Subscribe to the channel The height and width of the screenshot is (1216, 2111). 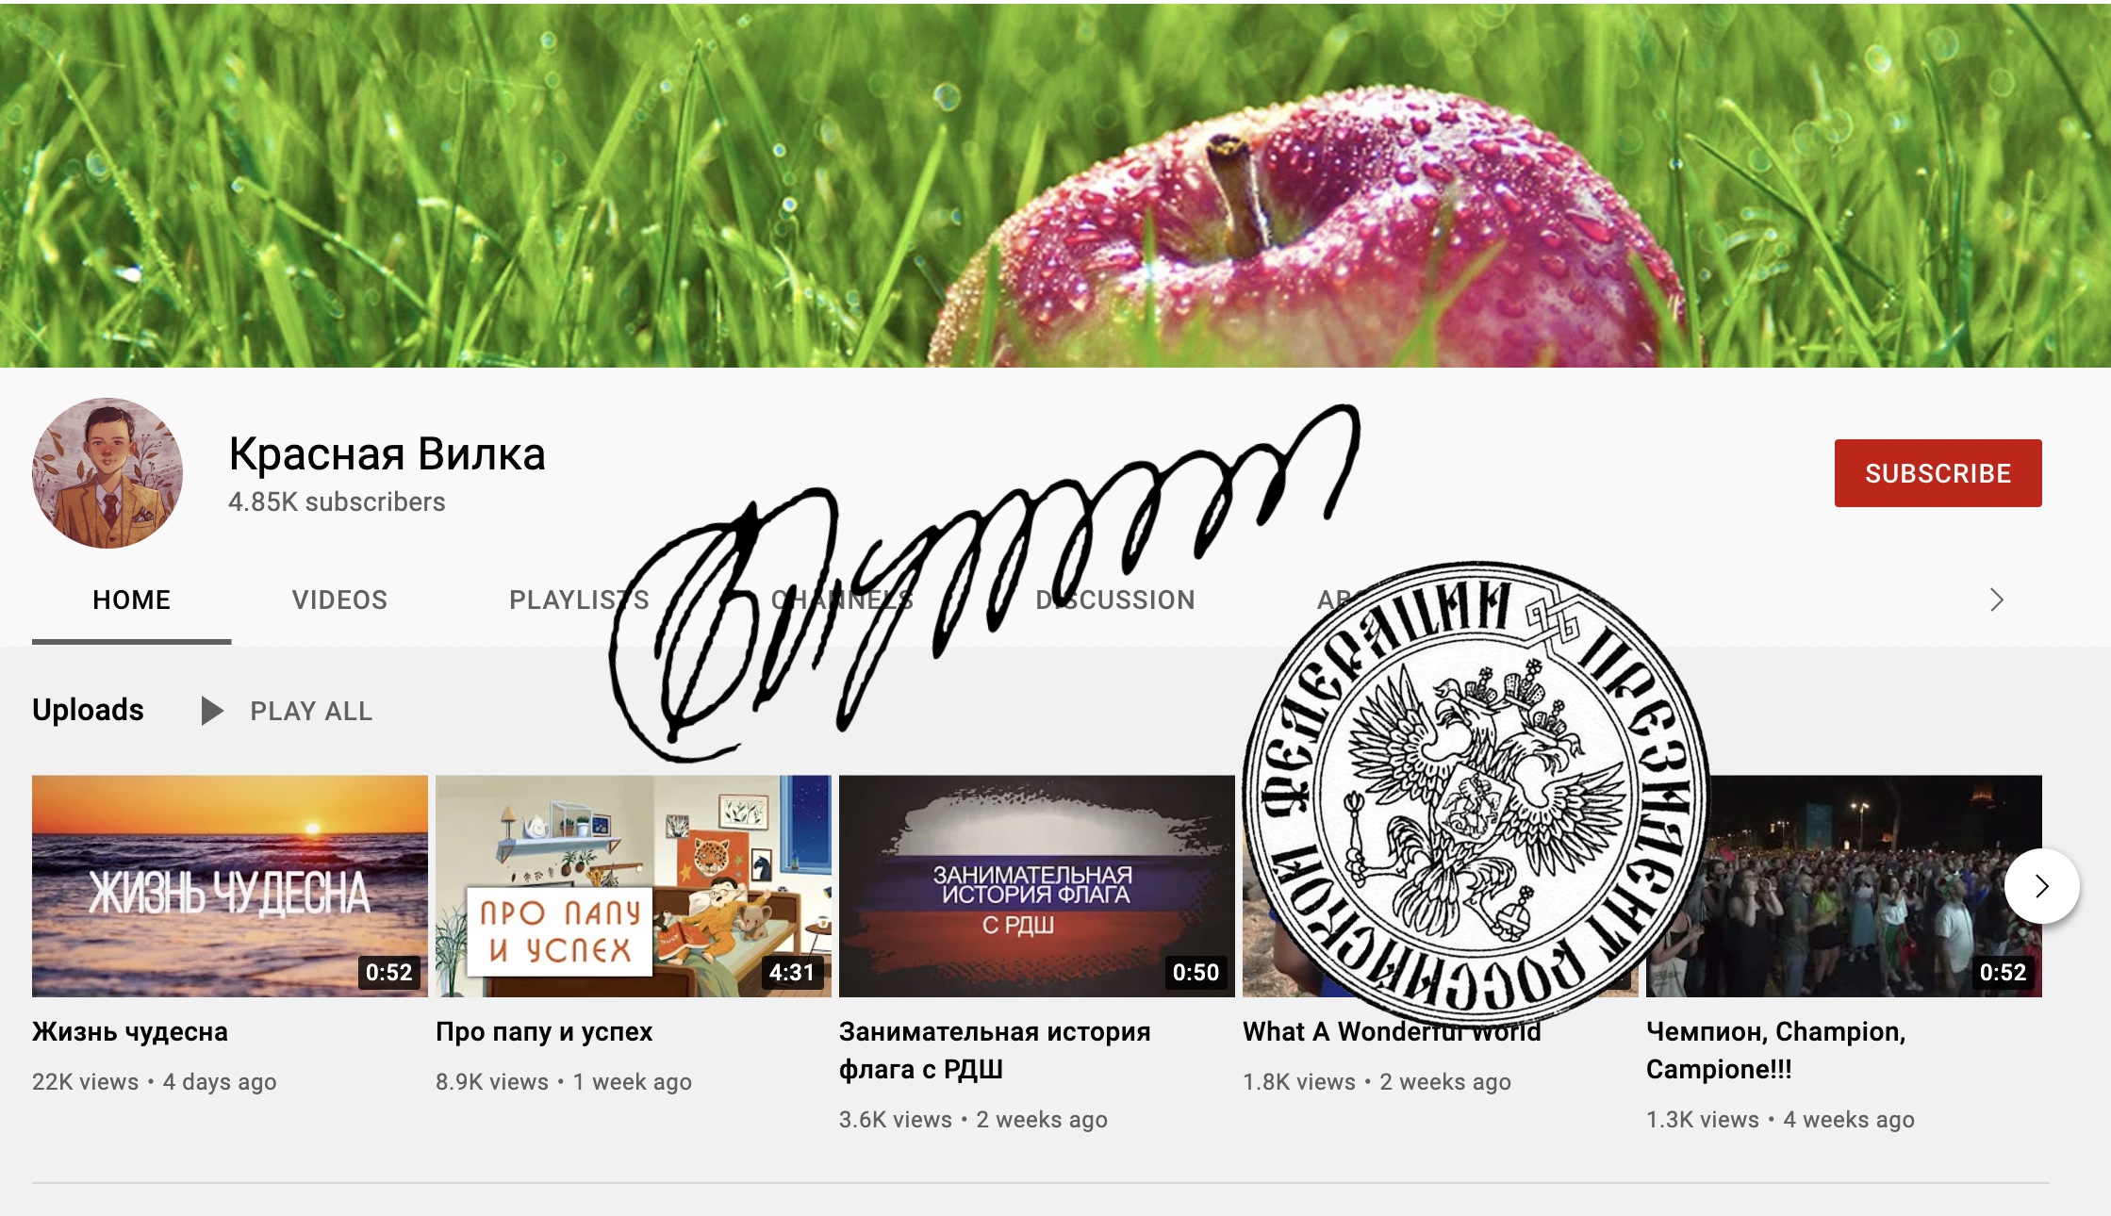coord(1938,473)
